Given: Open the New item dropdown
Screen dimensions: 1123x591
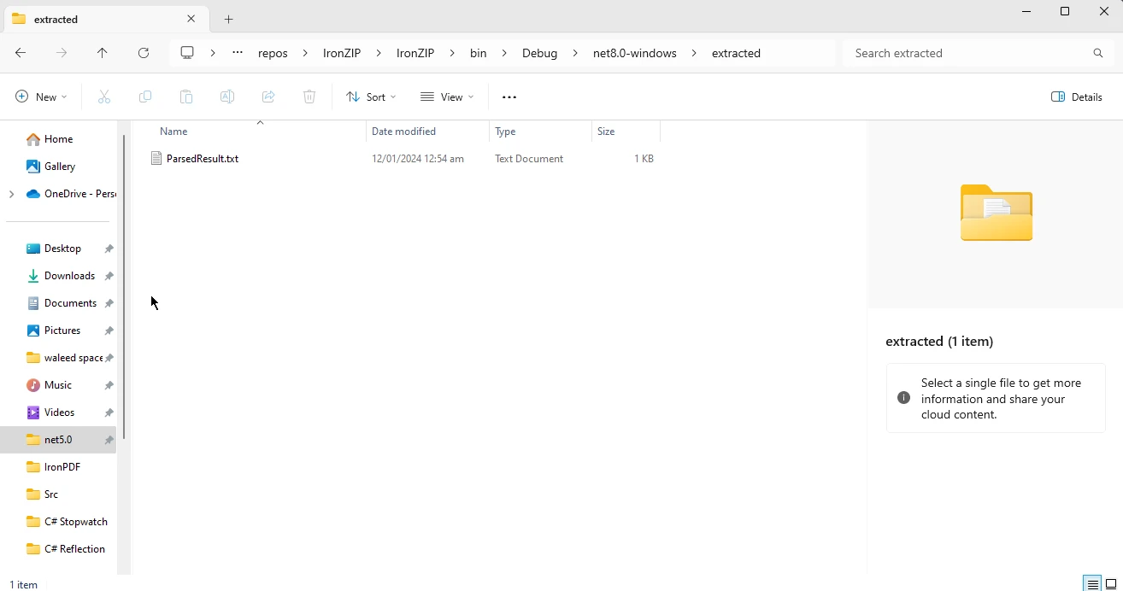Looking at the screenshot, I should tap(41, 97).
